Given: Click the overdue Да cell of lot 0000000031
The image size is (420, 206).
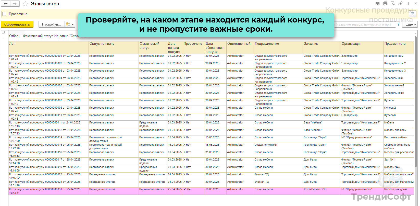Looking at the screenshot, I should tap(194, 191).
